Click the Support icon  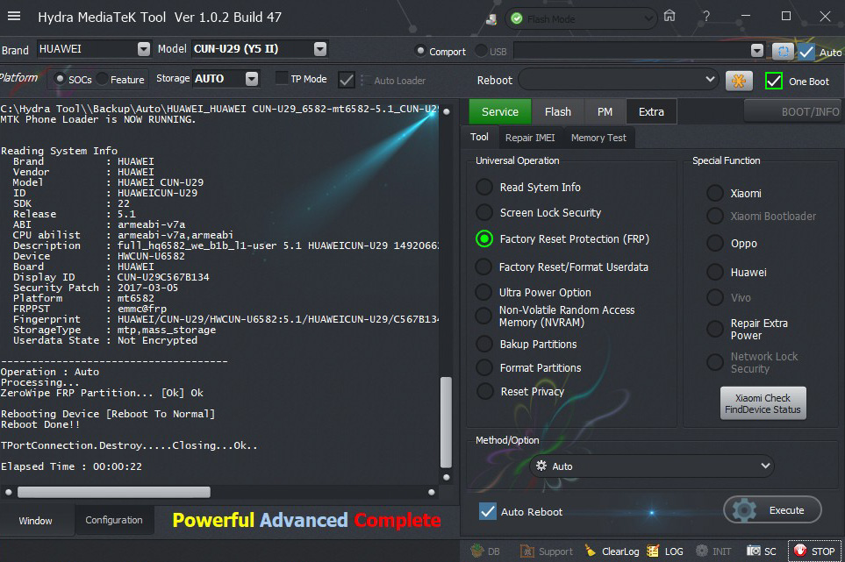click(527, 551)
